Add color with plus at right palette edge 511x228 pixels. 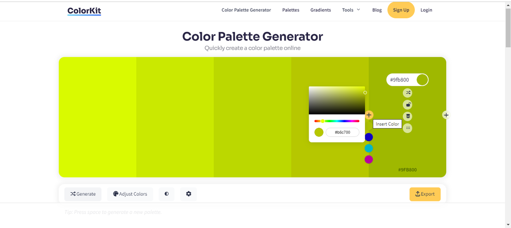[x=446, y=115]
